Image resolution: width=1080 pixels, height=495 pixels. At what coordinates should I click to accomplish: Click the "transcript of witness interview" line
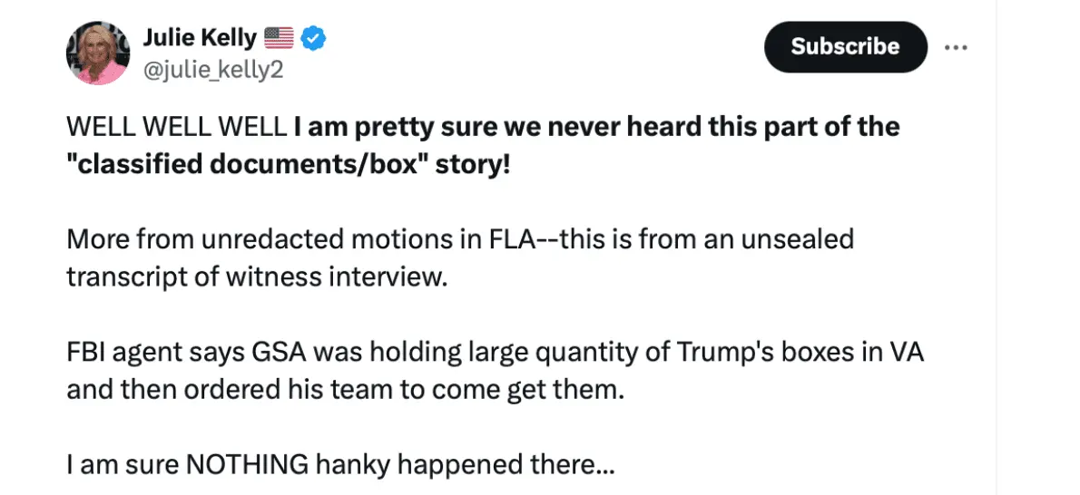pyautogui.click(x=257, y=276)
